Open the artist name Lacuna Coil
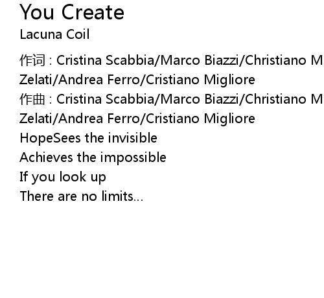The image size is (324, 298). click(54, 34)
